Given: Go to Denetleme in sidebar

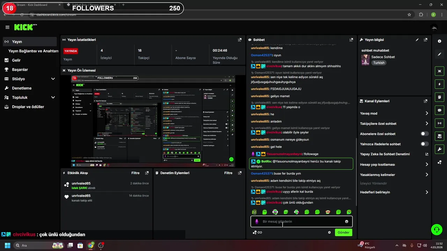Looking at the screenshot, I should point(30,88).
